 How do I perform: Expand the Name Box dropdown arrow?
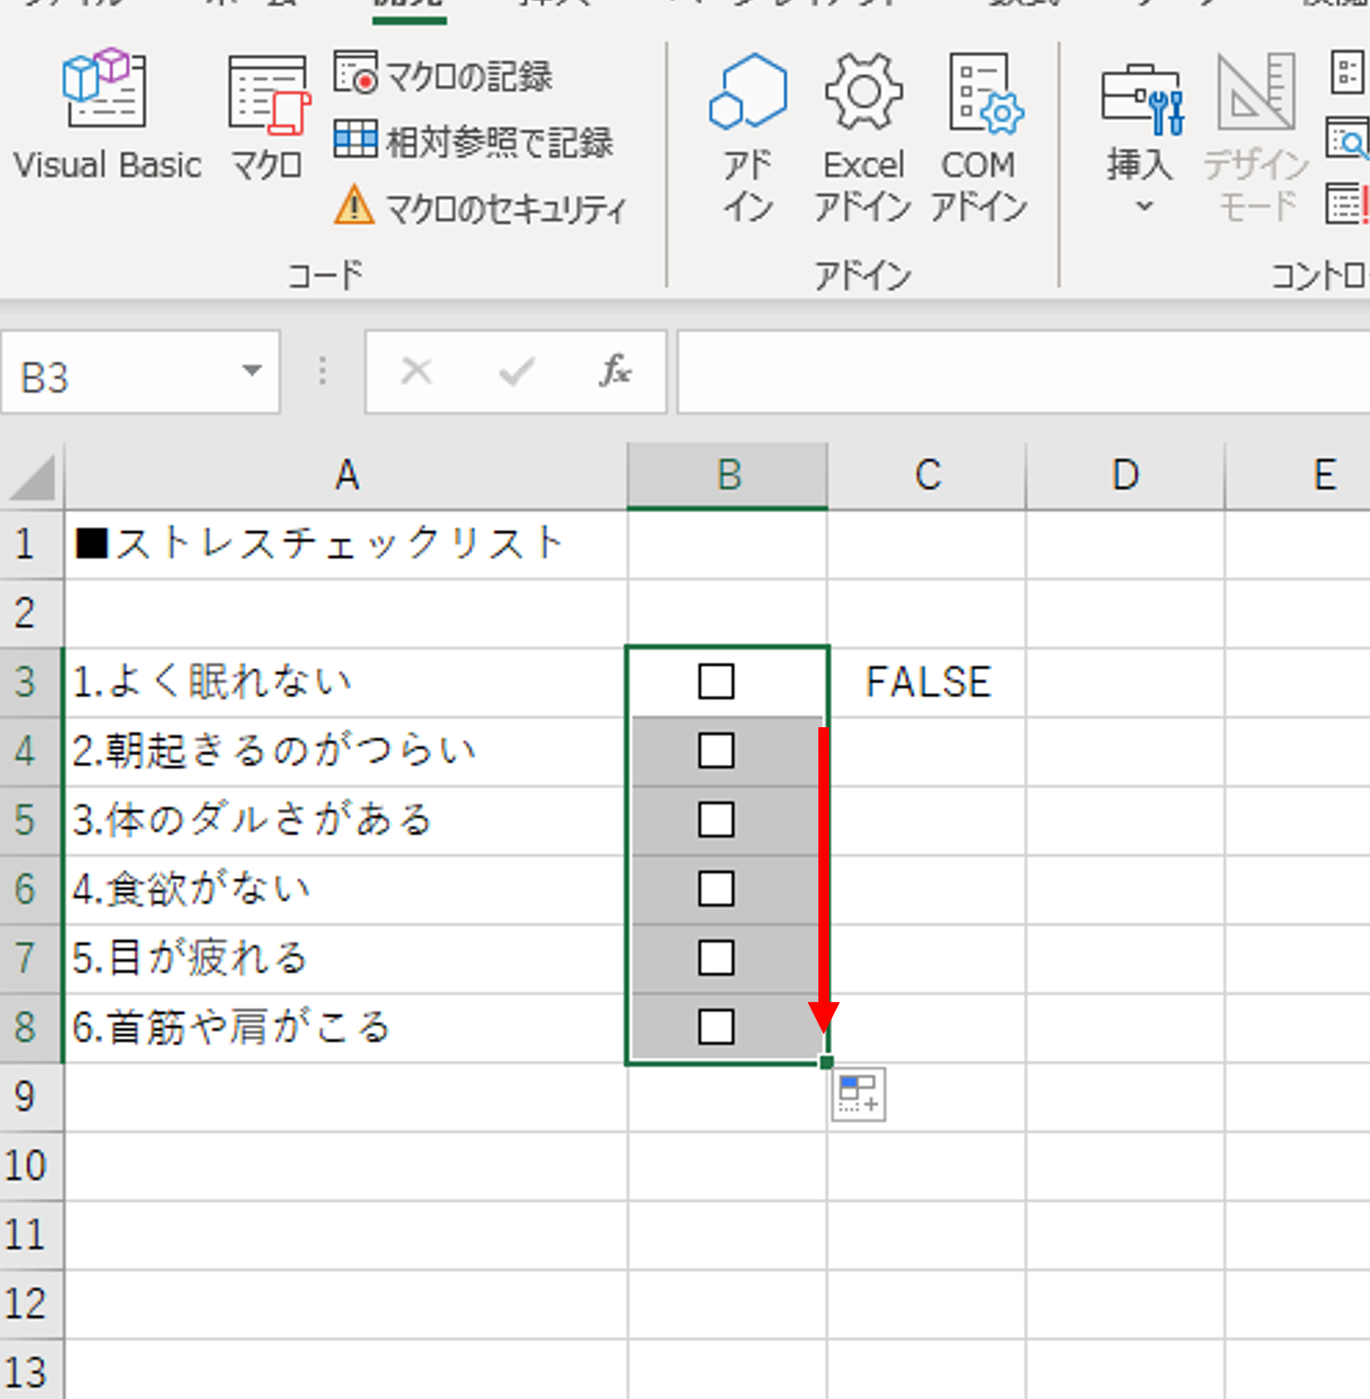point(251,372)
